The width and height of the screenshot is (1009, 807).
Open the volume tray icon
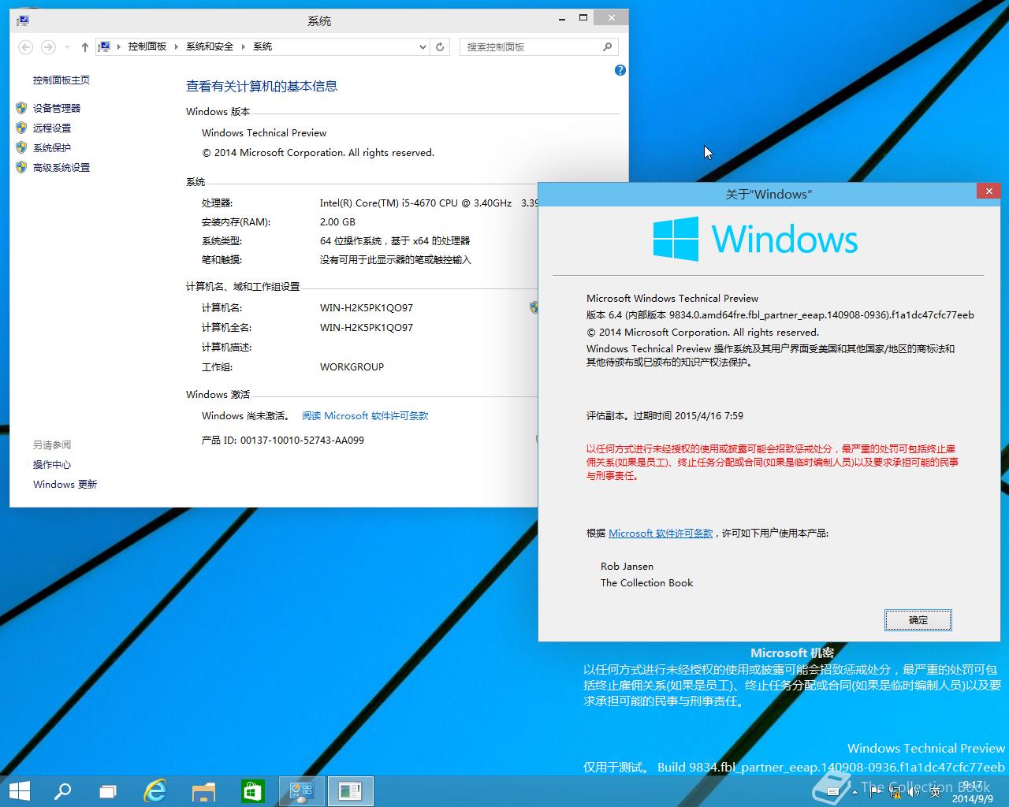(x=914, y=792)
